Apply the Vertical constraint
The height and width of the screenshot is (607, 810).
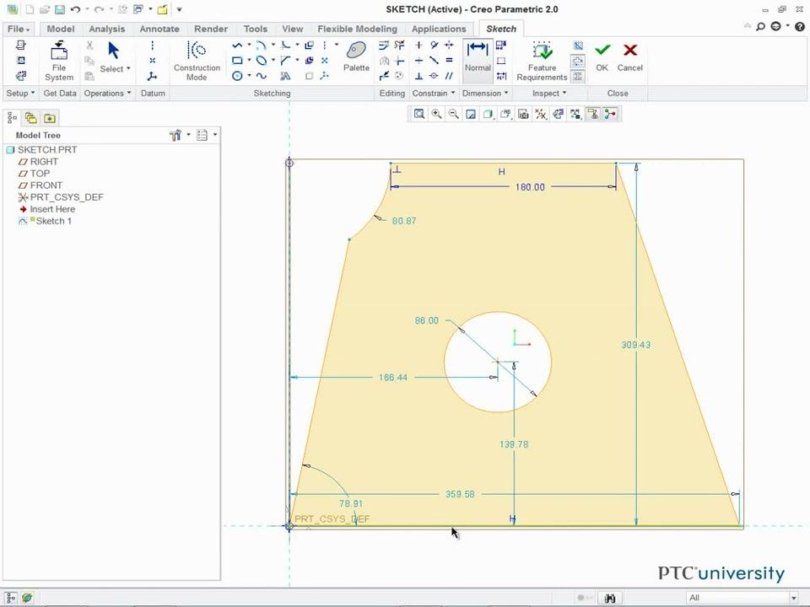pyautogui.click(x=418, y=46)
